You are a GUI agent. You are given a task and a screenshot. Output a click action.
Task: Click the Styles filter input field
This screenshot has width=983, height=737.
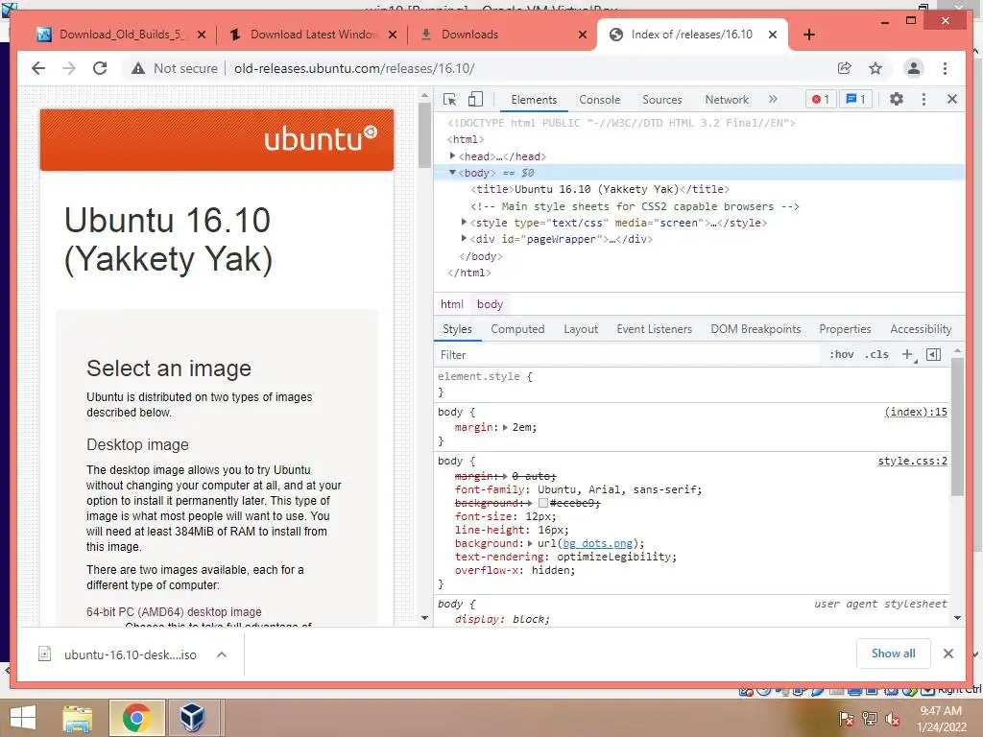(x=627, y=355)
